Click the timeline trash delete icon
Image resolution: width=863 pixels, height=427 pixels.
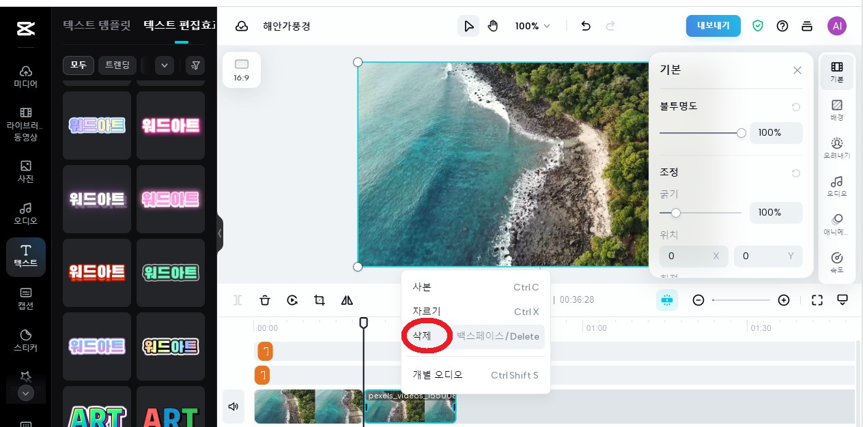point(265,300)
